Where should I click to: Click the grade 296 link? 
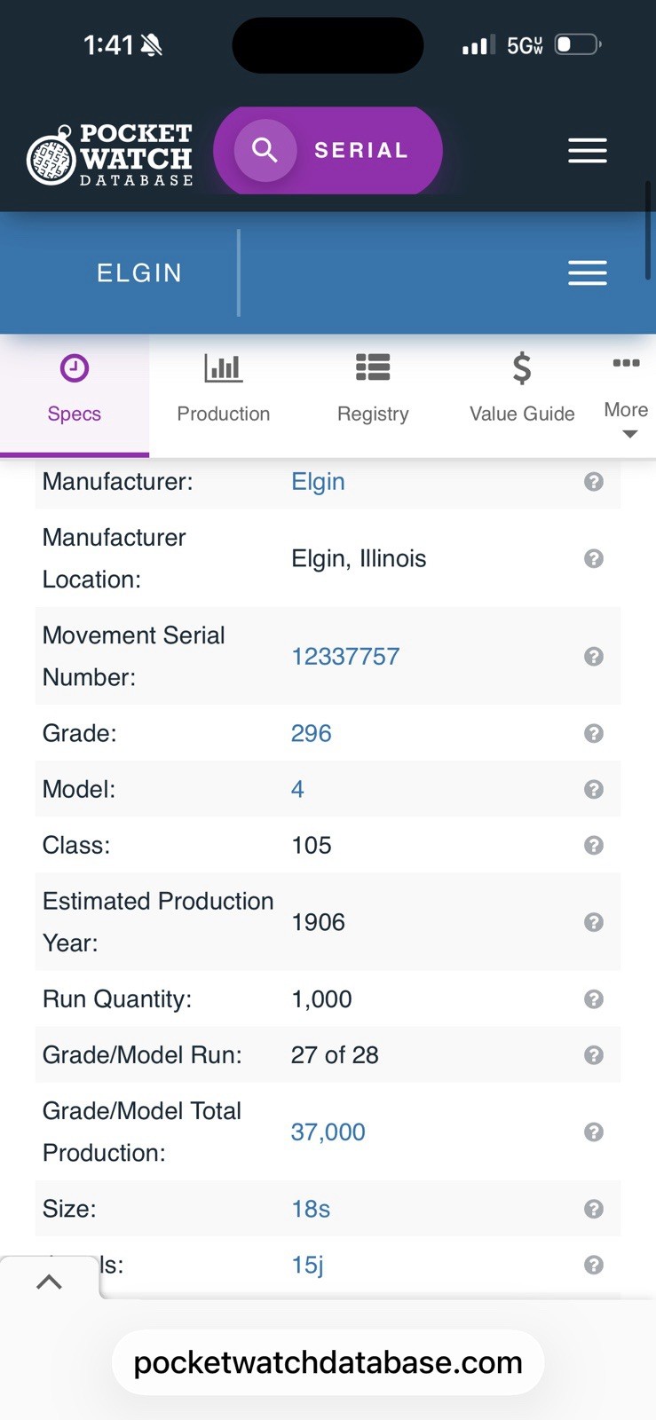tap(311, 733)
